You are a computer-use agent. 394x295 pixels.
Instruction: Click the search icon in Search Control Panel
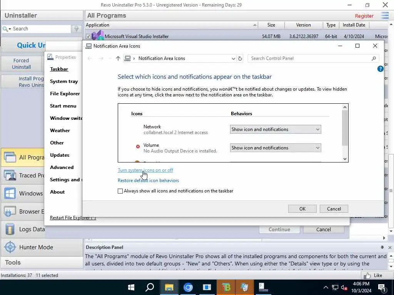(x=374, y=58)
